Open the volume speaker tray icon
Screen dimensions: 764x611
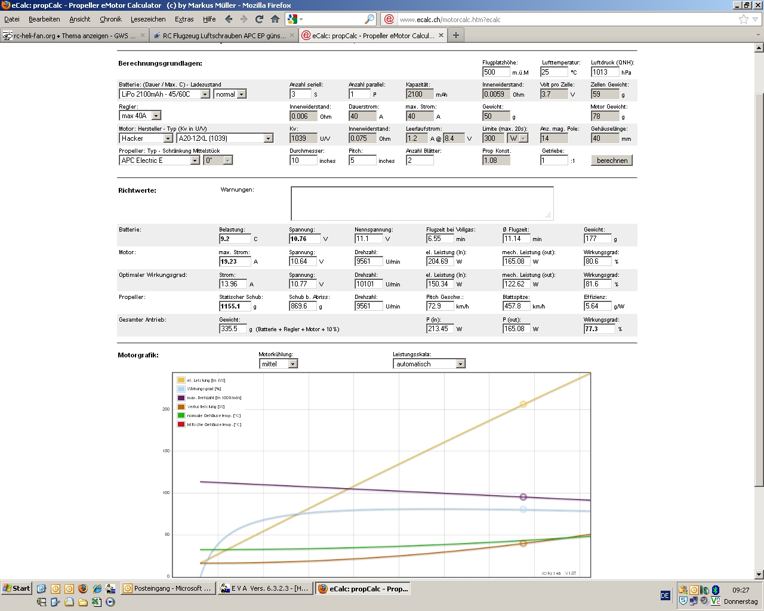(x=705, y=601)
